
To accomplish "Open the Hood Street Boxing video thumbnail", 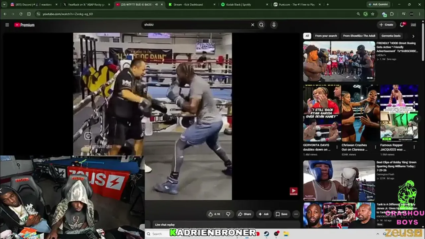I will tap(339, 61).
